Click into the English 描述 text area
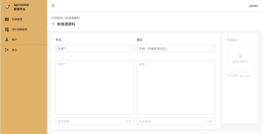Viewport: 263px width, 134px height. [176, 87]
